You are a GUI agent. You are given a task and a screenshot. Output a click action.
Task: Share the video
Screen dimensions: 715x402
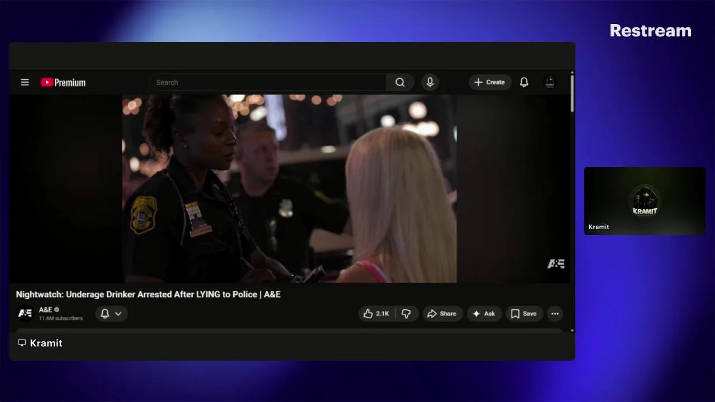pyautogui.click(x=442, y=314)
